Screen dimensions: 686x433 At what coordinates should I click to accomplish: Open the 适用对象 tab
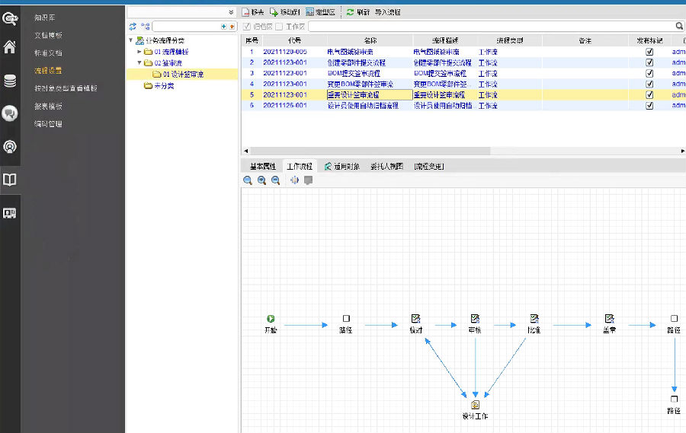click(x=341, y=166)
